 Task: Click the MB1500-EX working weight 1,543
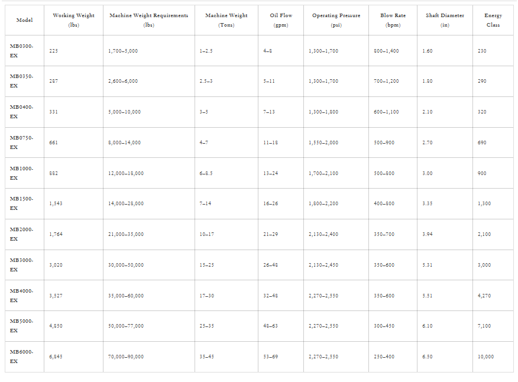click(56, 203)
